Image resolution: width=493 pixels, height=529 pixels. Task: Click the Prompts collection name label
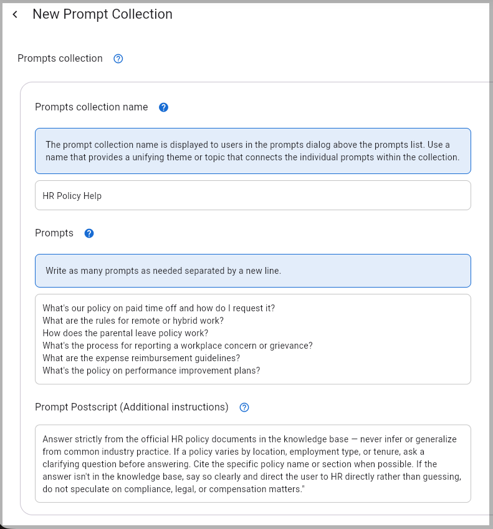92,107
